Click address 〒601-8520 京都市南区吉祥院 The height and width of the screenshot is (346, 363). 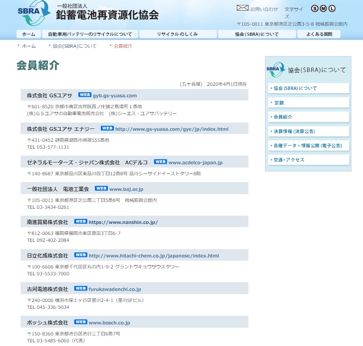coord(85,106)
